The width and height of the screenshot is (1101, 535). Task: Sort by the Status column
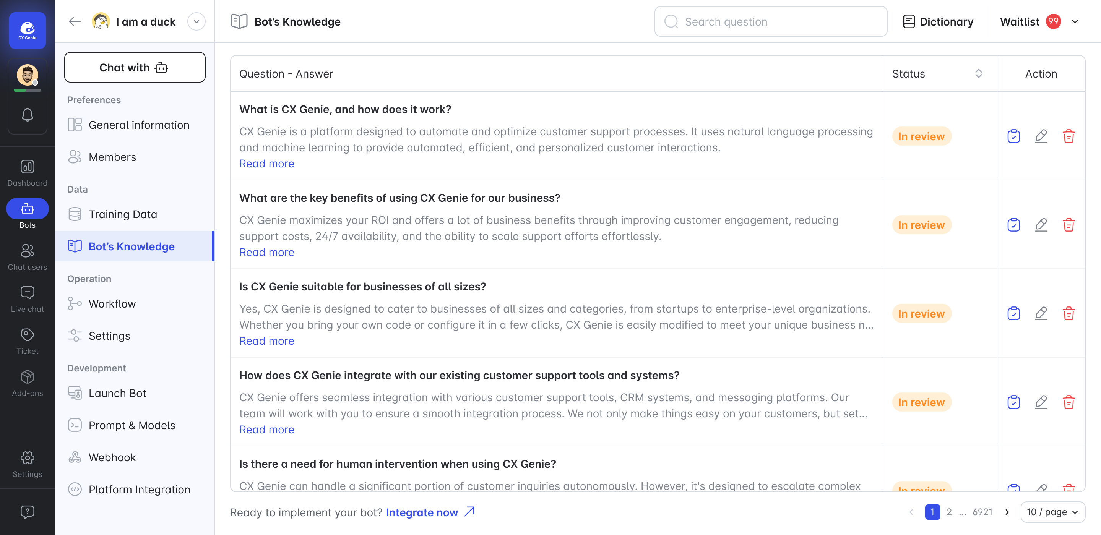pos(978,73)
